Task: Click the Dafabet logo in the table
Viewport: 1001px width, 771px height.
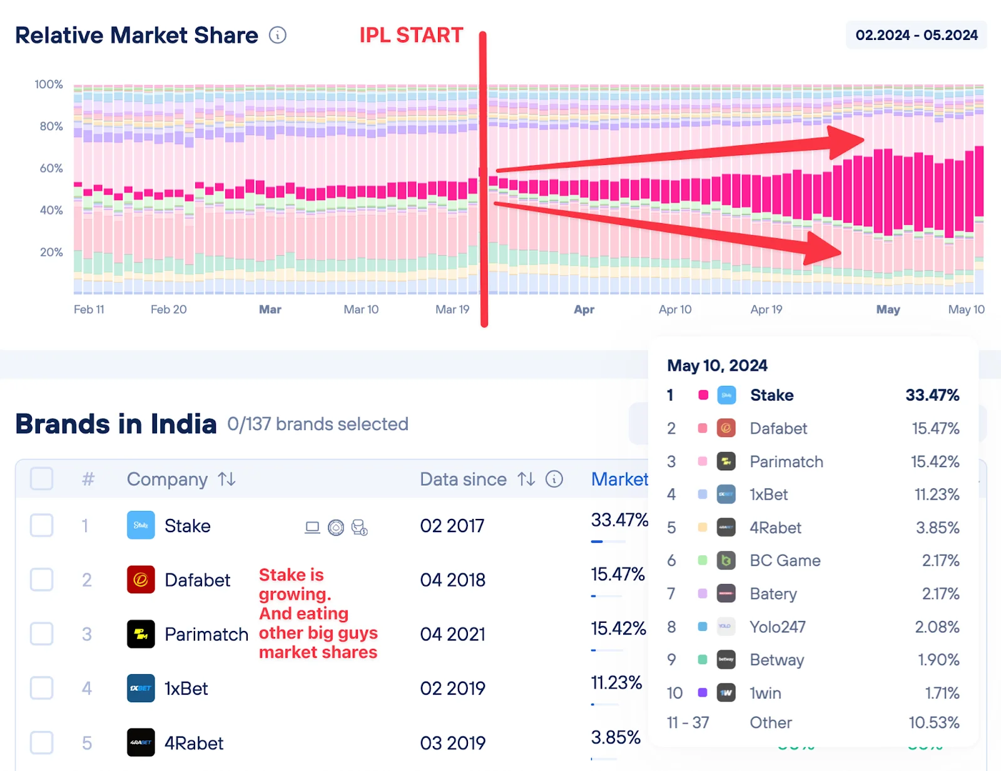Action: coord(140,580)
